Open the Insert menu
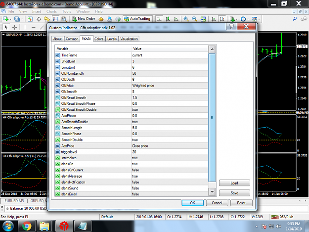 (37, 11)
